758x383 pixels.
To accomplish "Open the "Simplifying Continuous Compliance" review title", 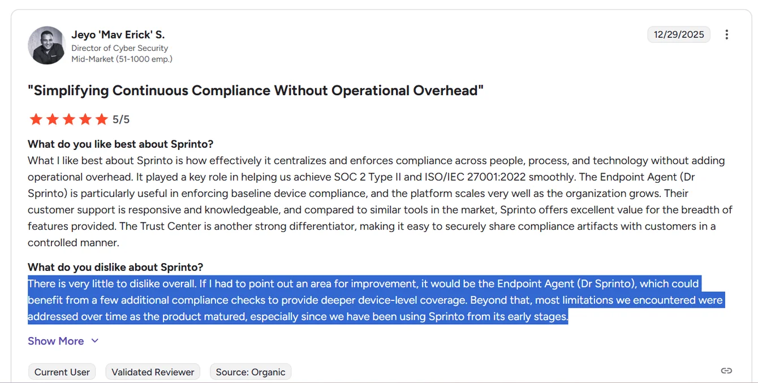I will tap(256, 91).
